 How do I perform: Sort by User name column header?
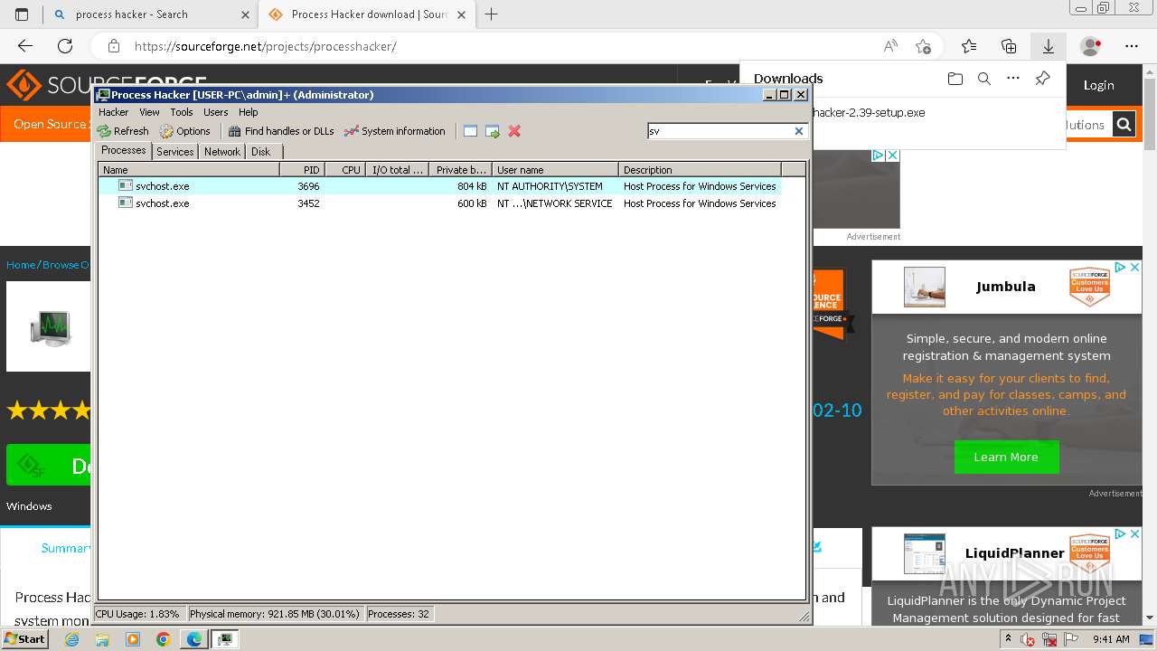555,169
